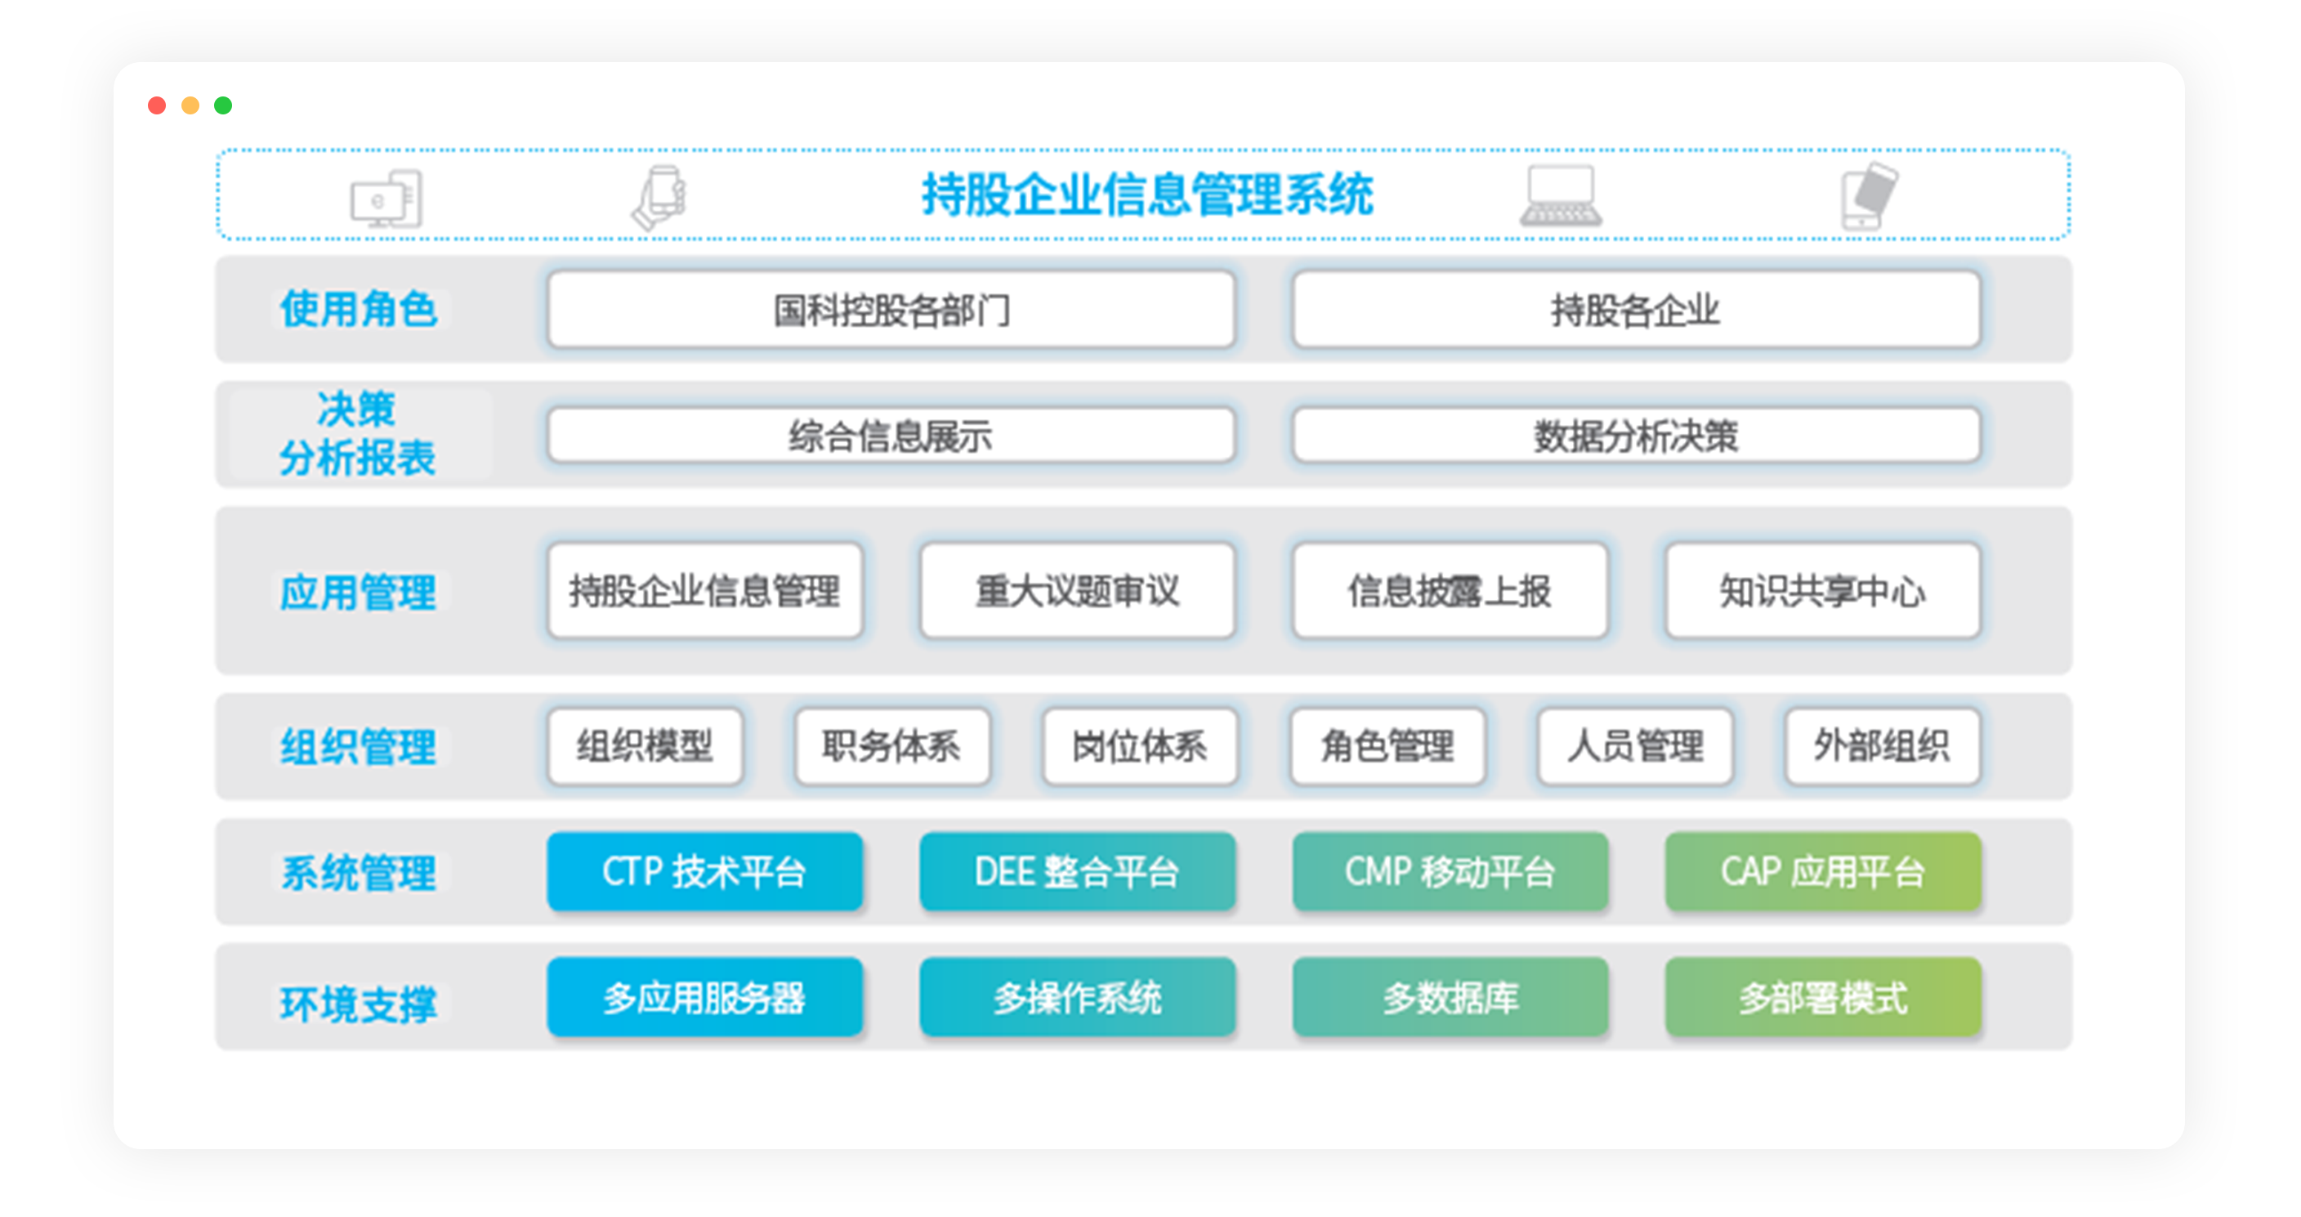
Task: Open 综合信息展示 panel
Action: coord(891,436)
